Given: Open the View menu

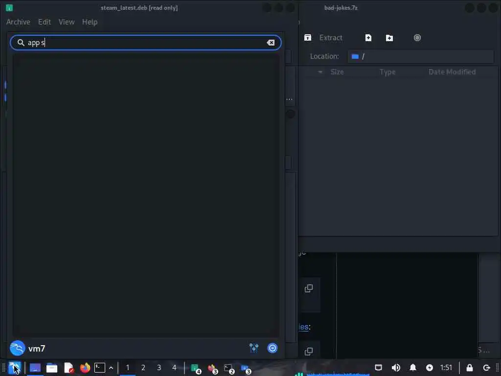Looking at the screenshot, I should pos(67,22).
